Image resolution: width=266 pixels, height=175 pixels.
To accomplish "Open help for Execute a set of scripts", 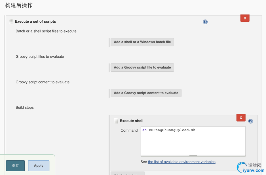I will [x=205, y=22].
